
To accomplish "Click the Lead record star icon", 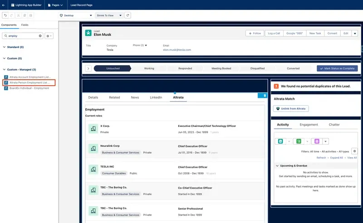I will coord(88,33).
